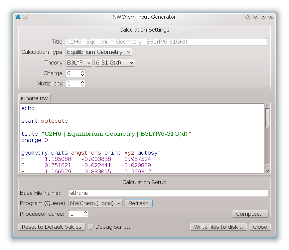Click the title line in the input file

point(106,134)
